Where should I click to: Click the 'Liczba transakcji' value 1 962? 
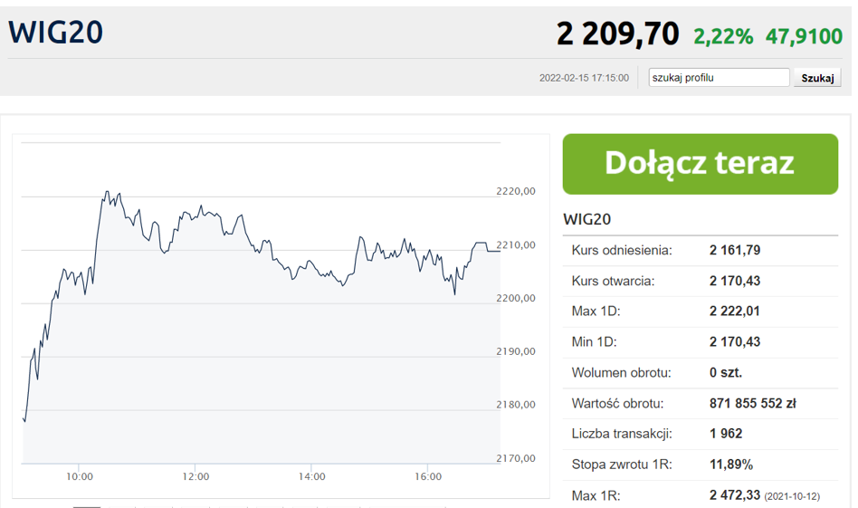tap(726, 434)
